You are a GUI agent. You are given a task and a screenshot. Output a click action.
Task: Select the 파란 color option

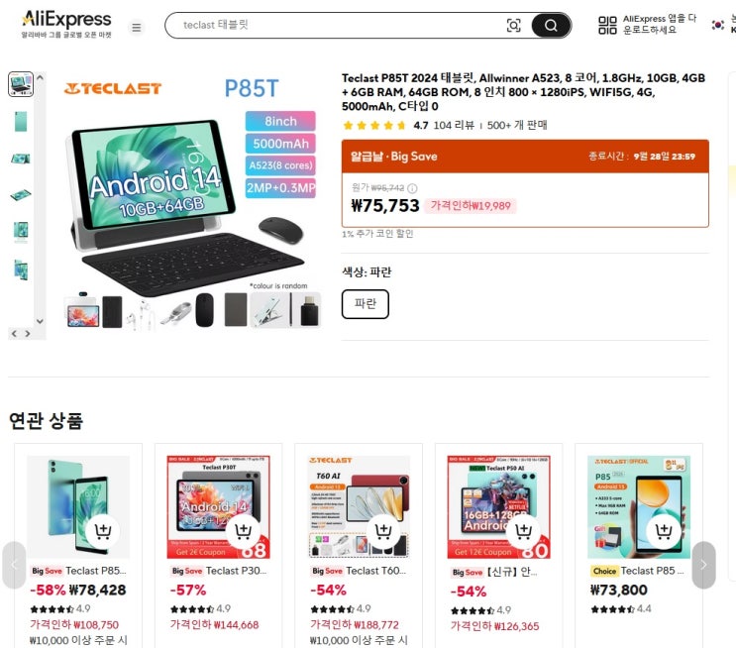pyautogui.click(x=366, y=304)
